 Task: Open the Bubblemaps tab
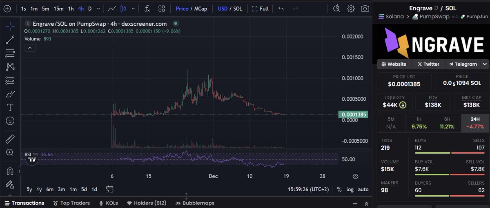pyautogui.click(x=195, y=203)
